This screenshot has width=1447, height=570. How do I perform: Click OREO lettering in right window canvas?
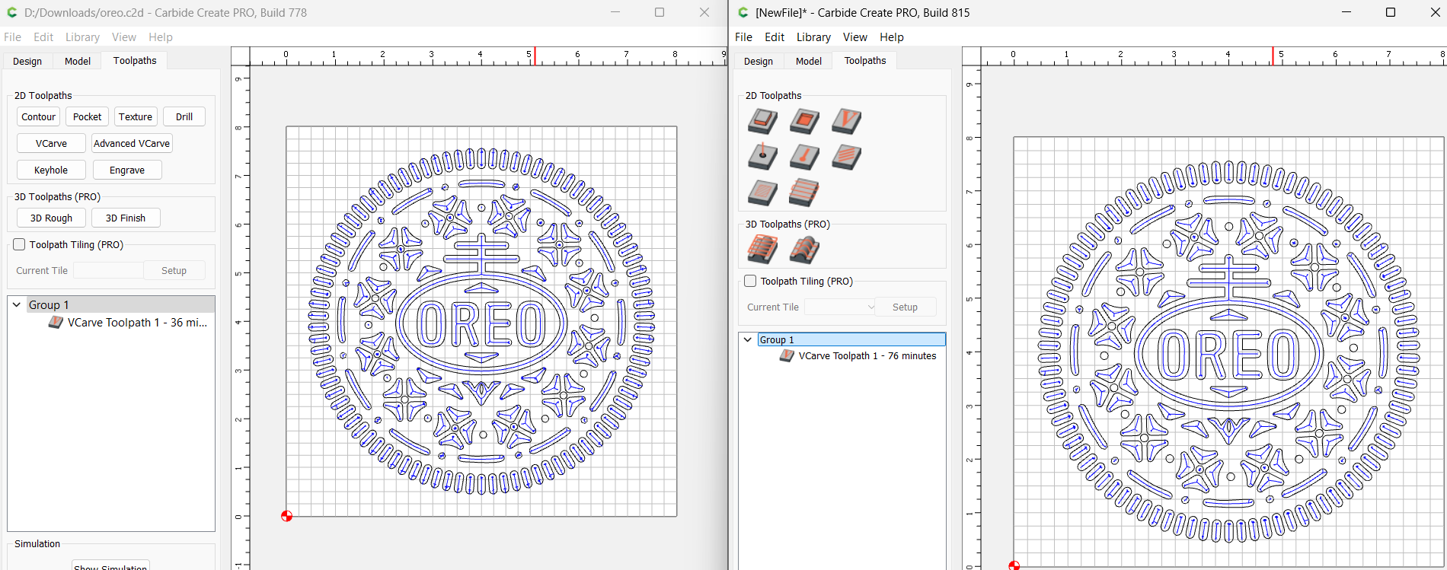click(x=1228, y=355)
